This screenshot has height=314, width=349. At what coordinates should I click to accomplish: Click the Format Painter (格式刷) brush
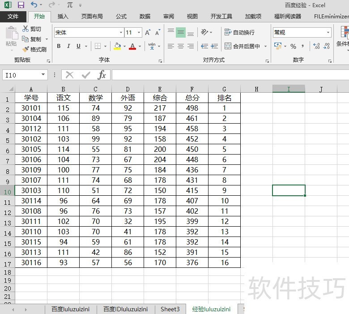click(x=26, y=49)
